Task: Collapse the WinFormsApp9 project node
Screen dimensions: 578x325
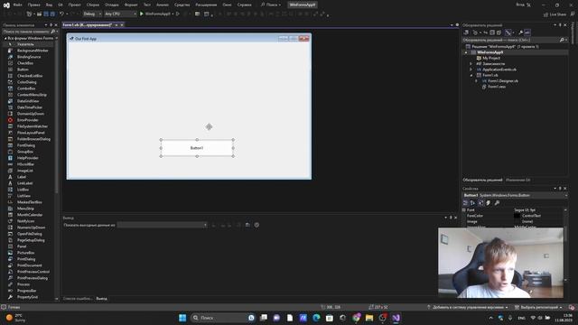Action: click(x=466, y=52)
